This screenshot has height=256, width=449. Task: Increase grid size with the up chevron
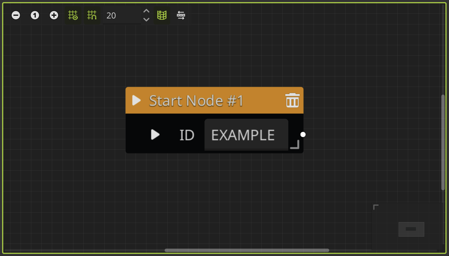tap(146, 11)
